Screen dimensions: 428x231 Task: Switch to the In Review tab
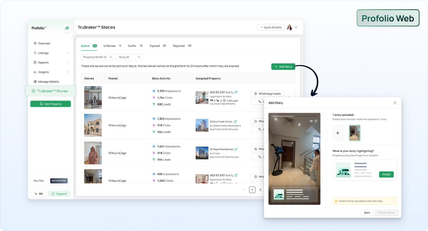[x=112, y=46]
